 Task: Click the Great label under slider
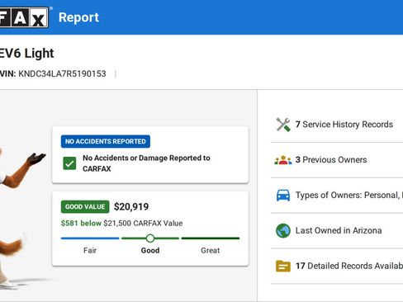coord(211,251)
